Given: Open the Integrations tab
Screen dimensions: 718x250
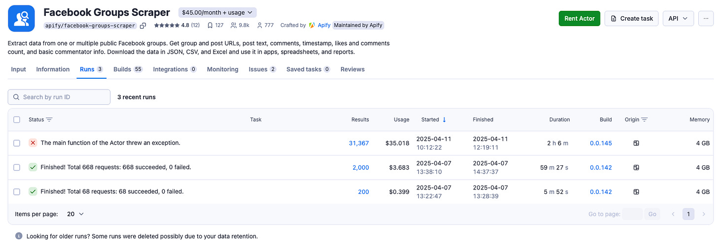Looking at the screenshot, I should point(175,69).
